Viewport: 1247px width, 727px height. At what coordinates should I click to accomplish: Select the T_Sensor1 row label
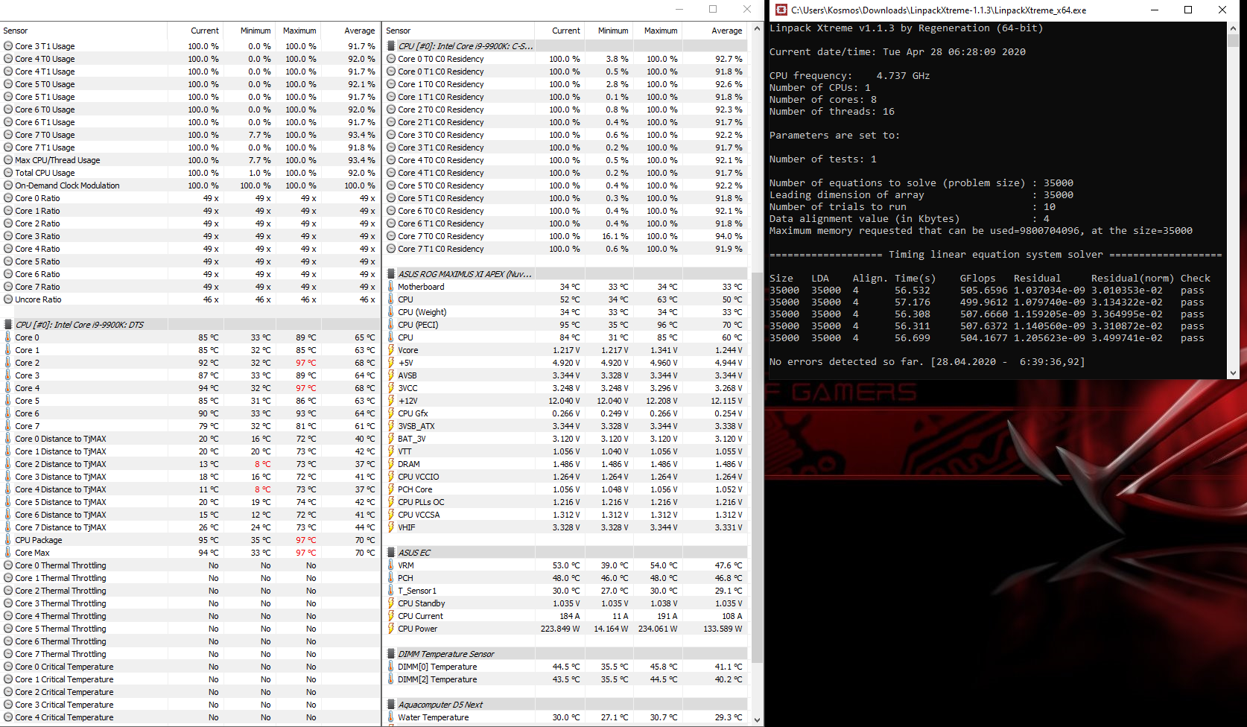pos(417,591)
